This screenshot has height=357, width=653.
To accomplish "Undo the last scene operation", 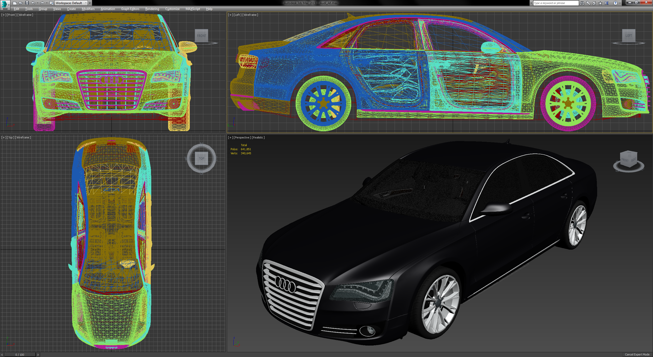I will tap(33, 3).
